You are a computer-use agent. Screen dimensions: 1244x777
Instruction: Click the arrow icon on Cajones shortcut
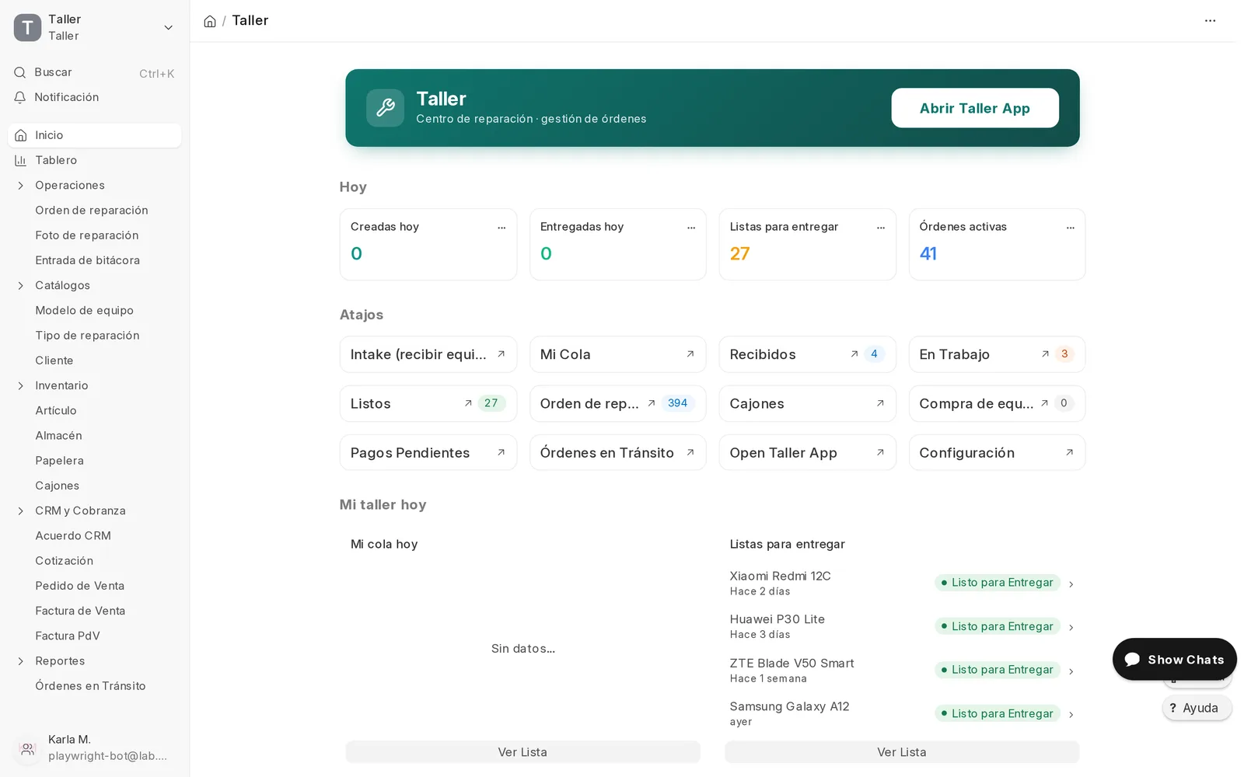point(880,403)
